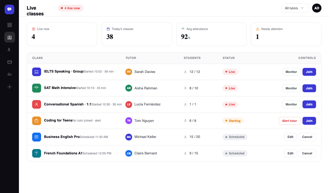Click the Coding for Teens orange icon

point(36,121)
